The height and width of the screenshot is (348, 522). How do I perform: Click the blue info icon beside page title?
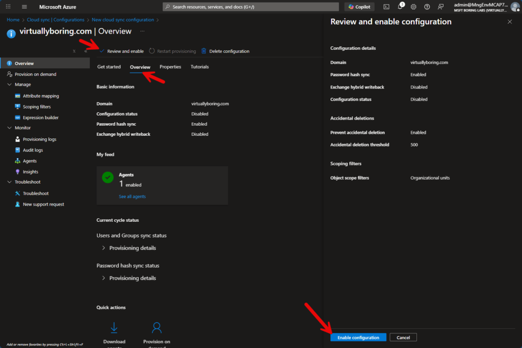(x=11, y=34)
